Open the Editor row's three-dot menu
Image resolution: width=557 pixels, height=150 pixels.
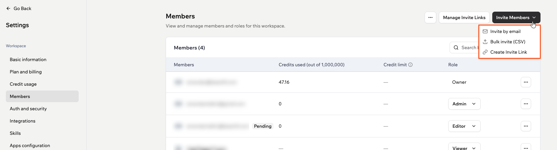[526, 126]
